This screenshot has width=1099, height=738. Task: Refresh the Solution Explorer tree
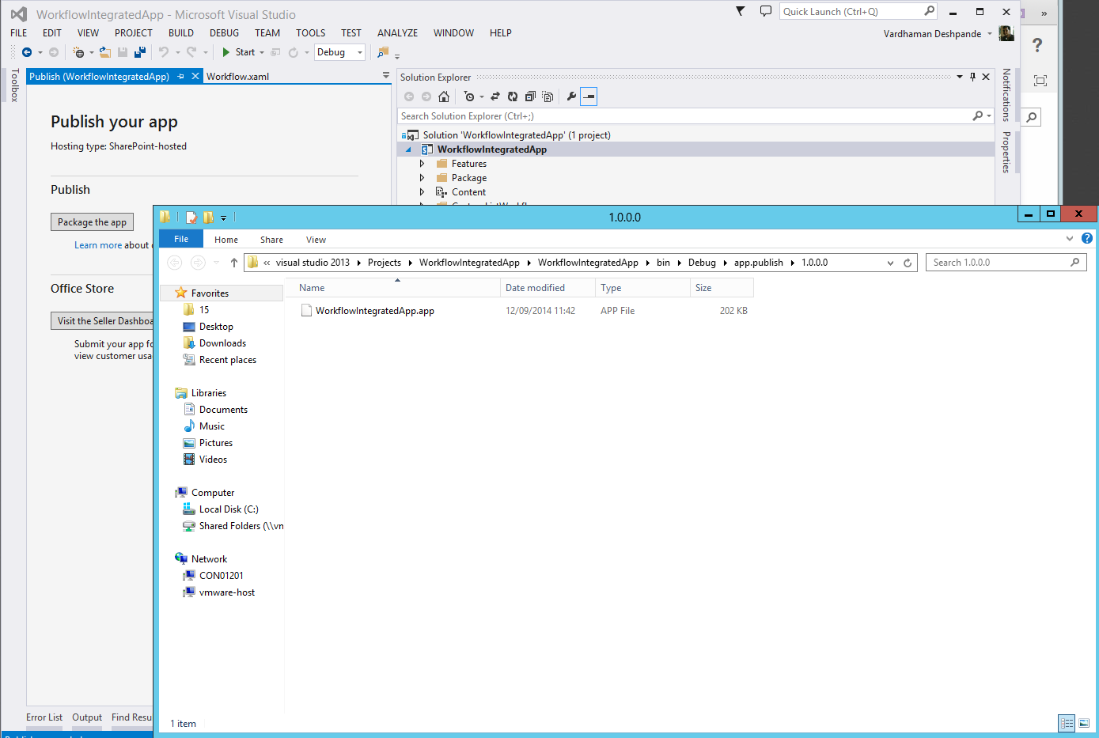point(513,97)
